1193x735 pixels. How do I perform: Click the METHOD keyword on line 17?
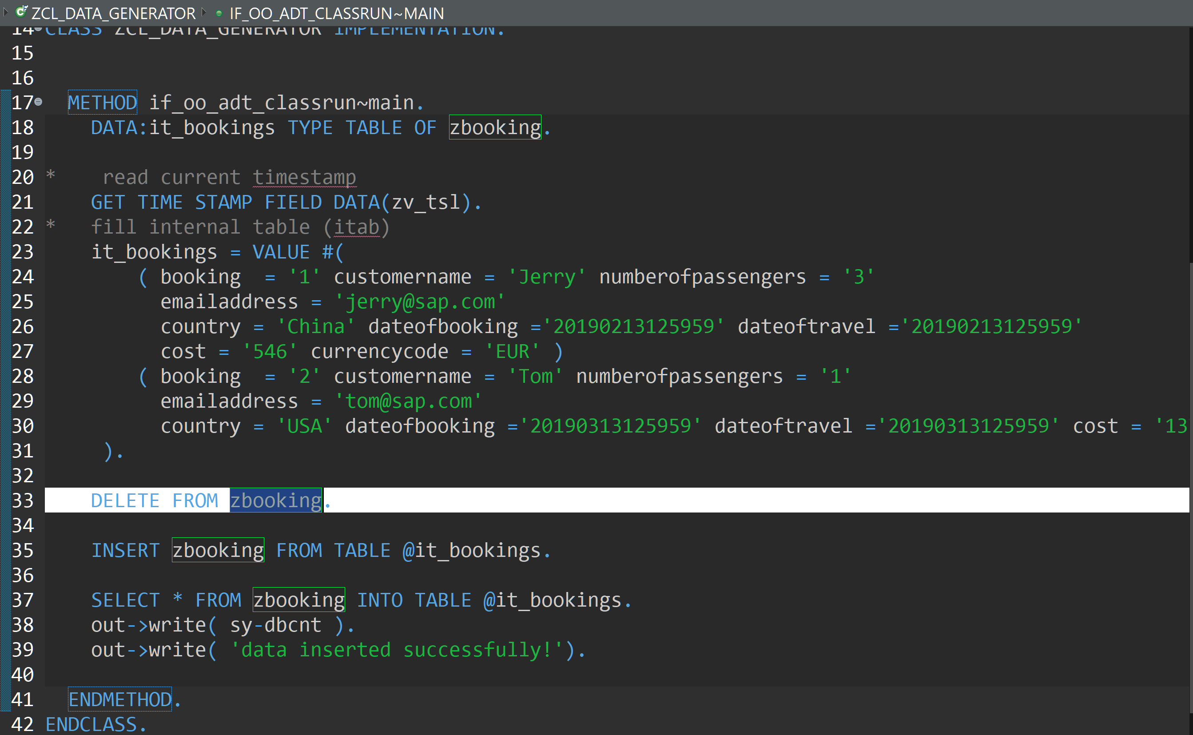coord(102,103)
